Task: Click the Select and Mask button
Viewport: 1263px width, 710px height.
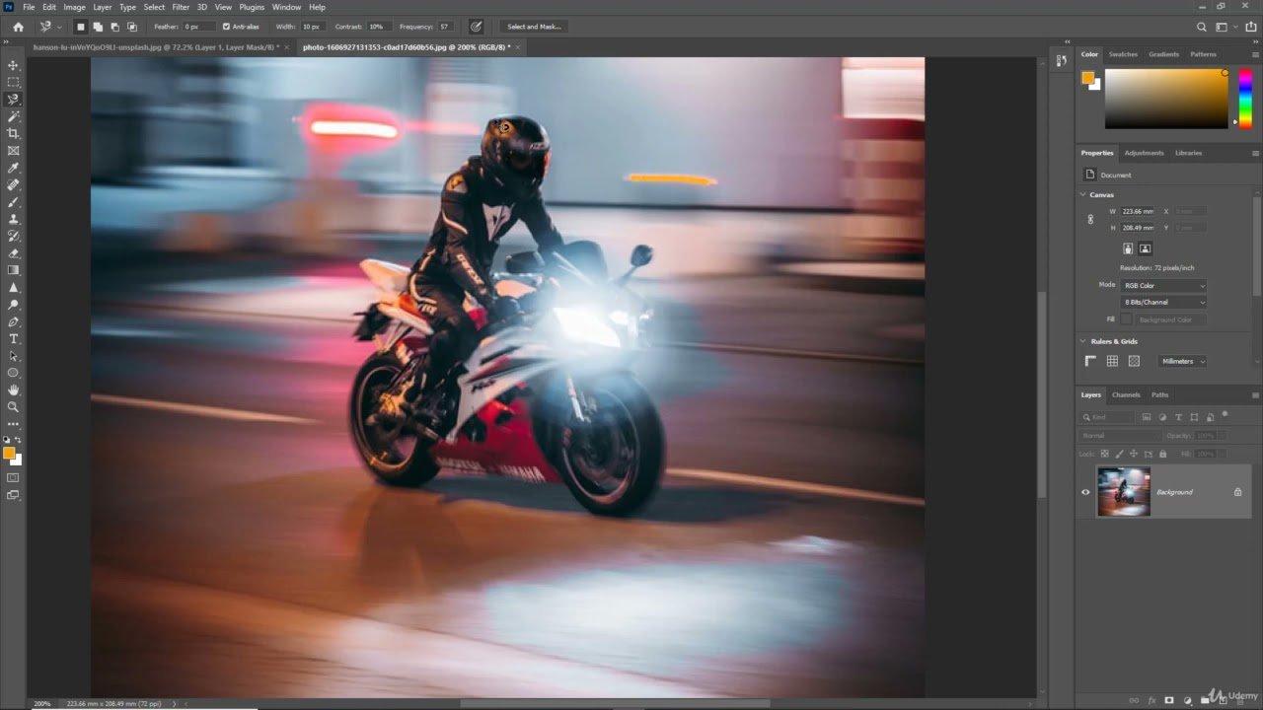Action: click(534, 27)
